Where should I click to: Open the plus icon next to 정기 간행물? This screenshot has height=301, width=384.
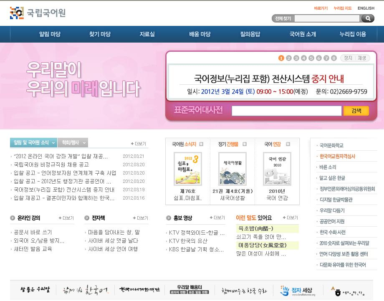245,144
